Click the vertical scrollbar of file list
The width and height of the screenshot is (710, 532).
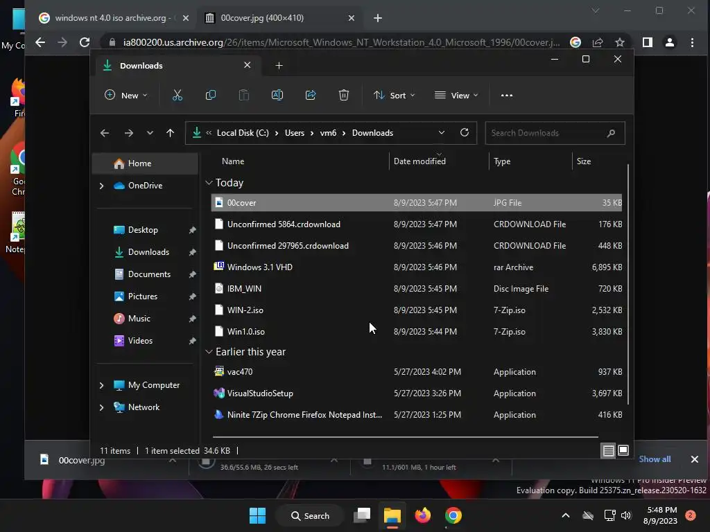pos(627,284)
